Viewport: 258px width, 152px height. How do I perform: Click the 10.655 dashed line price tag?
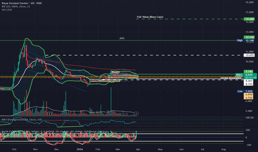pyautogui.click(x=249, y=55)
